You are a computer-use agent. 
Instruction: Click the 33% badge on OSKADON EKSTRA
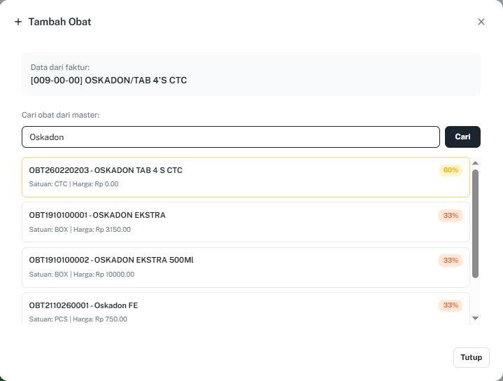pos(451,215)
